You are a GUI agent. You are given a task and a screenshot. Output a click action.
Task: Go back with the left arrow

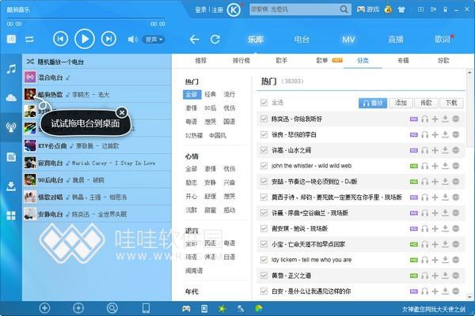tap(195, 39)
